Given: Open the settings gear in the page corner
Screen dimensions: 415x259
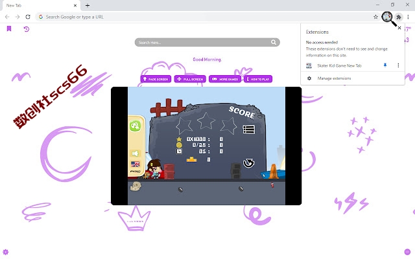Looking at the screenshot, I should point(6,252).
